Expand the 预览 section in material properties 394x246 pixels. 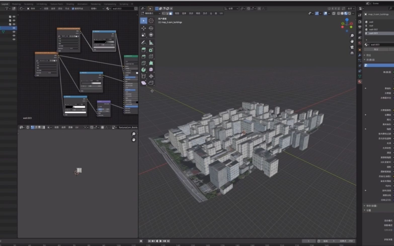369,55
